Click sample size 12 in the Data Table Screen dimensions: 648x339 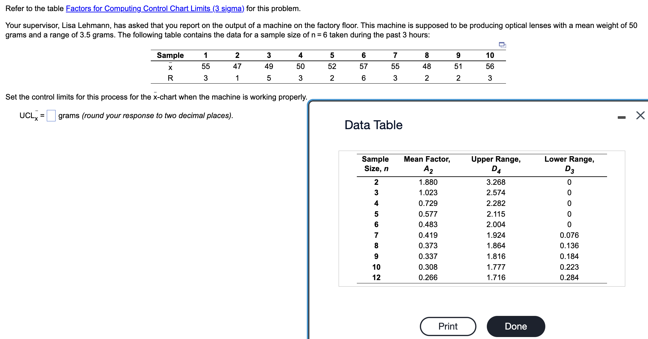(376, 278)
